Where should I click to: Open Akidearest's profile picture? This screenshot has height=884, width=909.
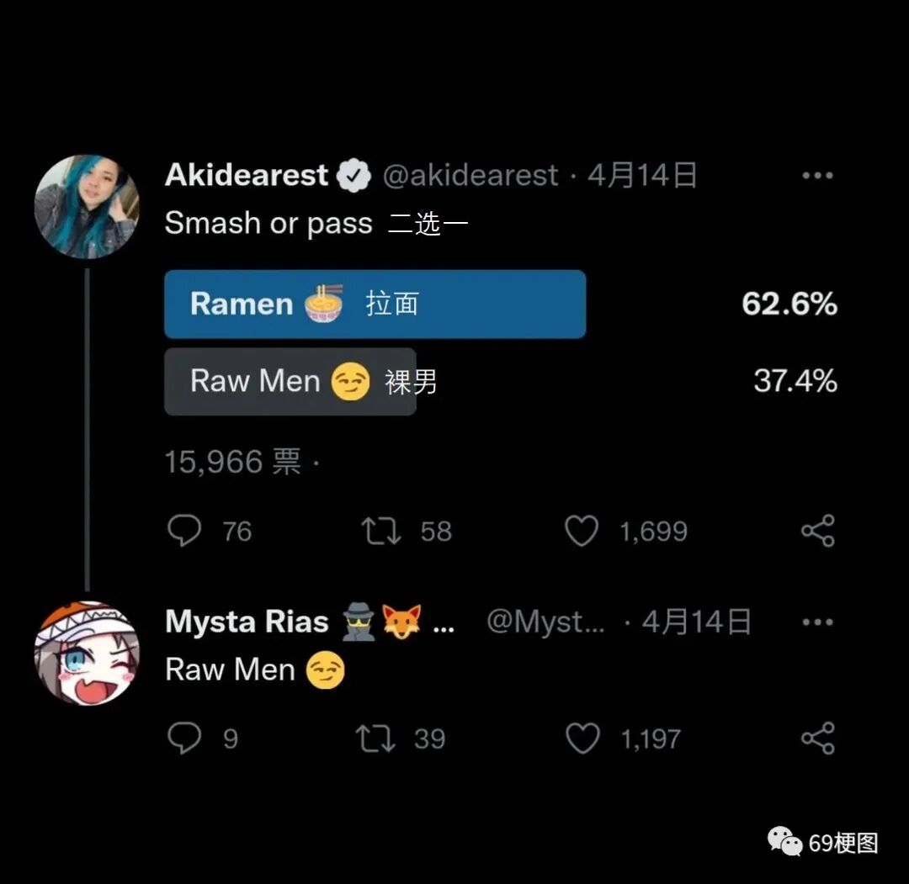click(87, 206)
